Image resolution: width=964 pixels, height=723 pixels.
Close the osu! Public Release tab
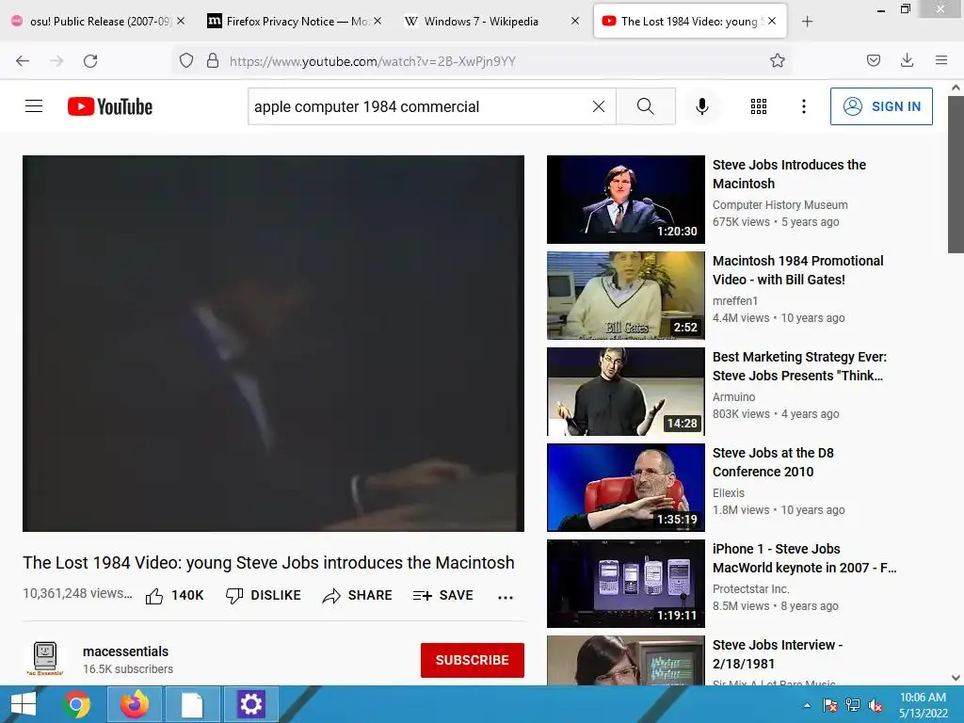pos(181,21)
